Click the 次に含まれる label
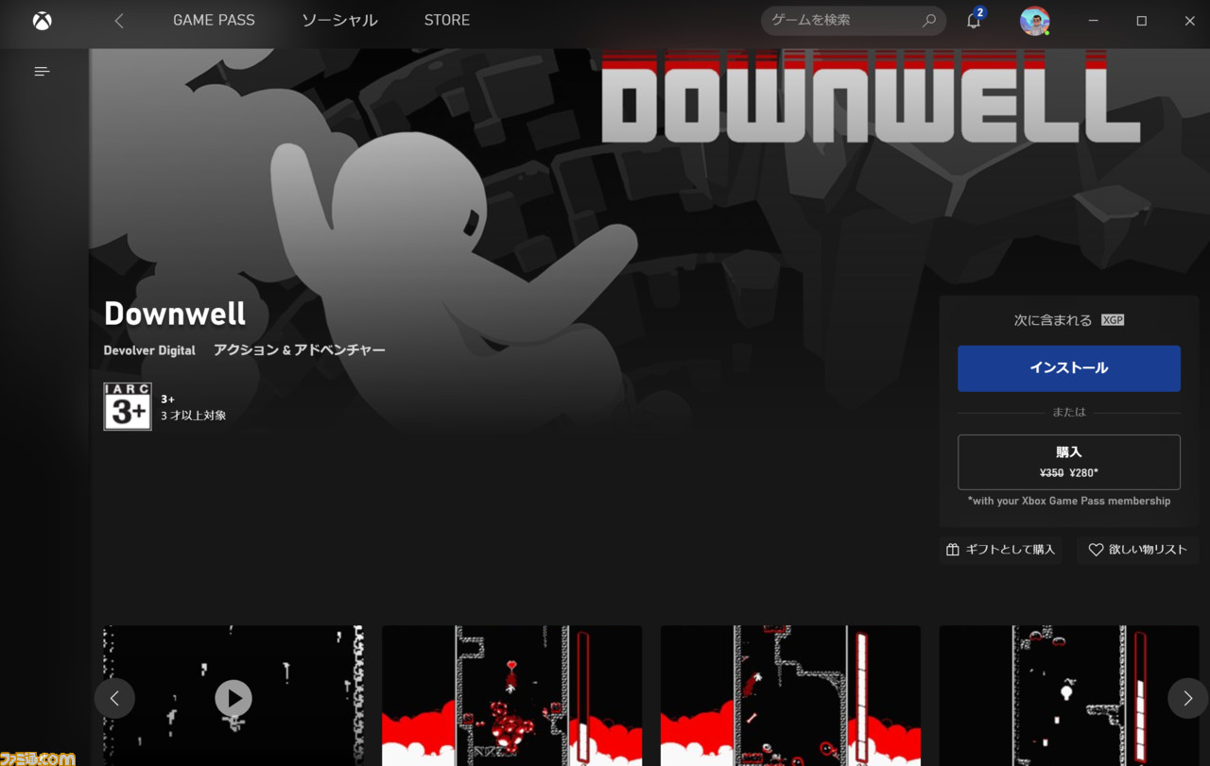Image resolution: width=1210 pixels, height=766 pixels. pos(1053,320)
